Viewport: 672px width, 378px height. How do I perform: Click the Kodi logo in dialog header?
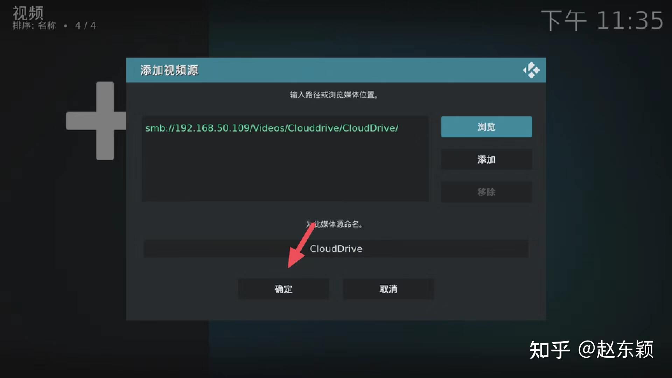pos(531,70)
